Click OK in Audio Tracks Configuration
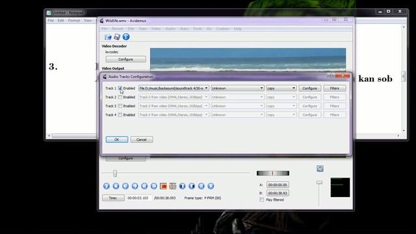The width and height of the screenshot is (416, 234). (117, 140)
